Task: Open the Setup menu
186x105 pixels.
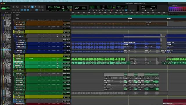Action: (x=50, y=1)
